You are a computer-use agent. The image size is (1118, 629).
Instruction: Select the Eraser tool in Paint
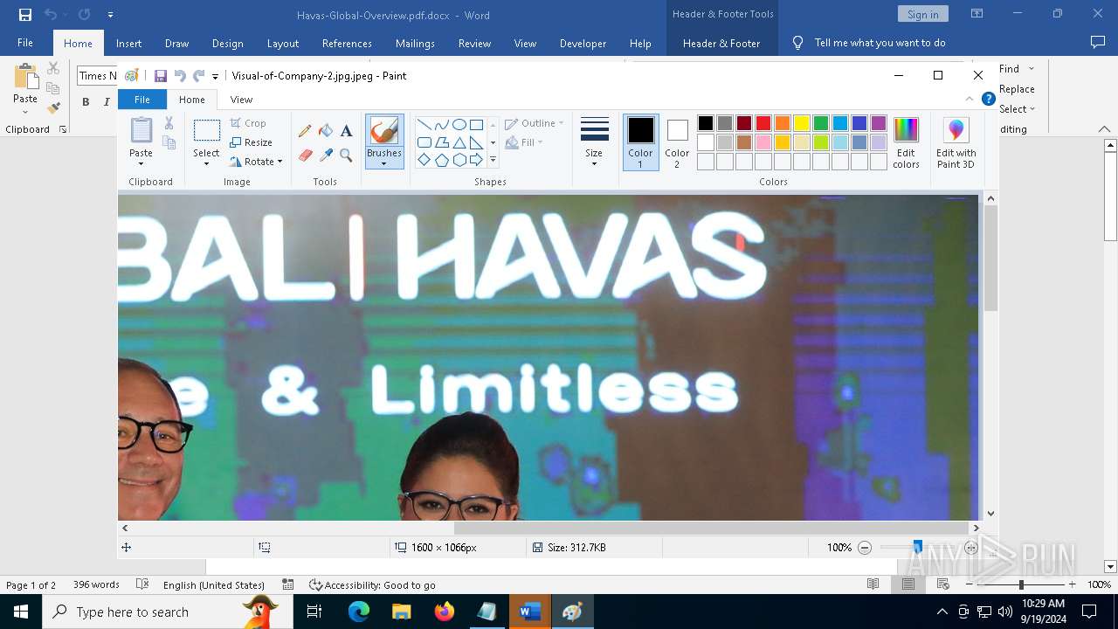pos(305,156)
